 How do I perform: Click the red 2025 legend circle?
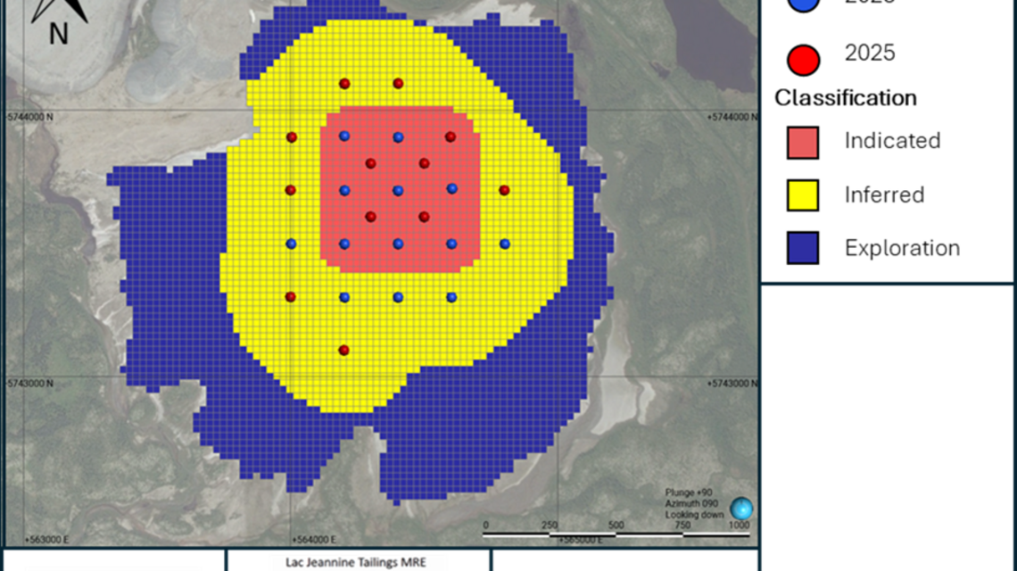(803, 60)
